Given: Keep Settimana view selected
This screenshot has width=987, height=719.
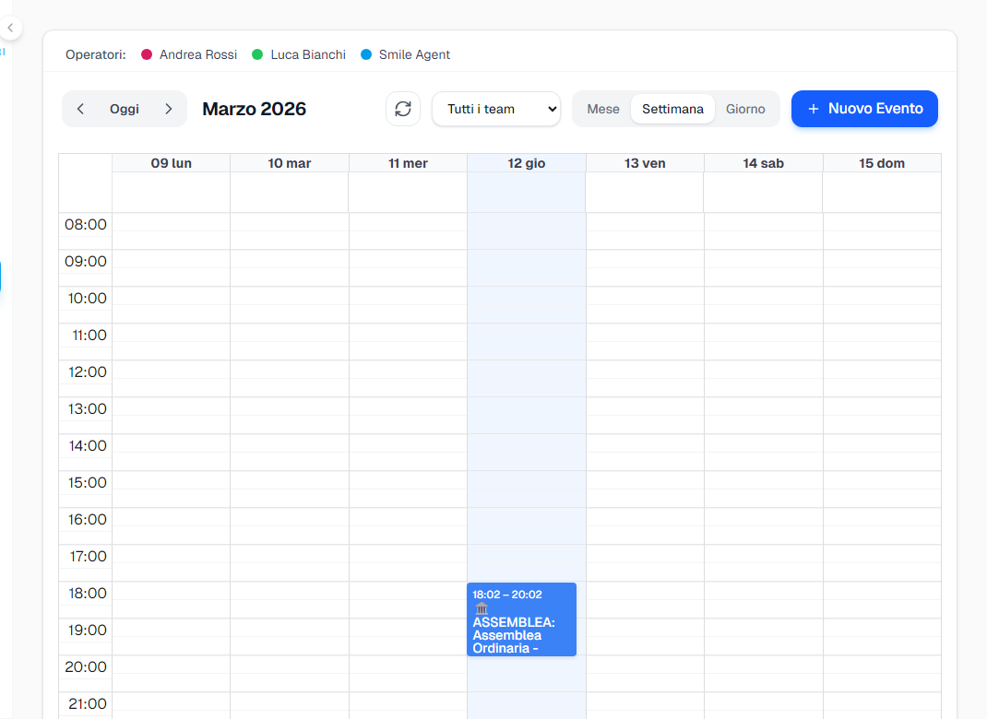Looking at the screenshot, I should point(672,109).
